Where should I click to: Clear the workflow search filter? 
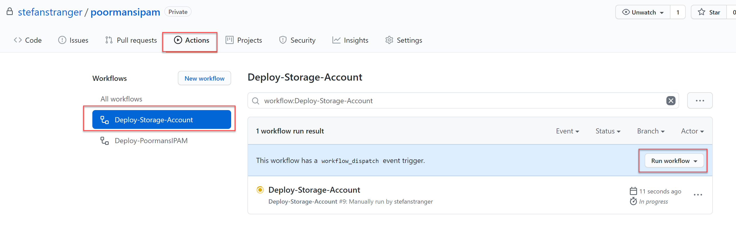point(671,101)
